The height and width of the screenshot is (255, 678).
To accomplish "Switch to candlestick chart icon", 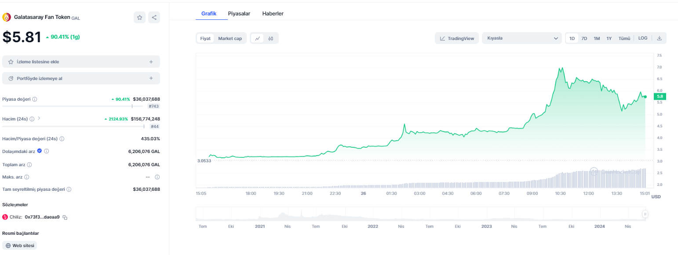I will click(x=271, y=38).
